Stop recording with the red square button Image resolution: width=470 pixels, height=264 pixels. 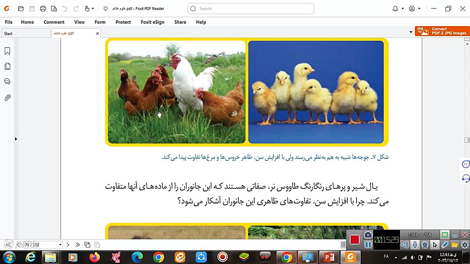[x=354, y=240]
